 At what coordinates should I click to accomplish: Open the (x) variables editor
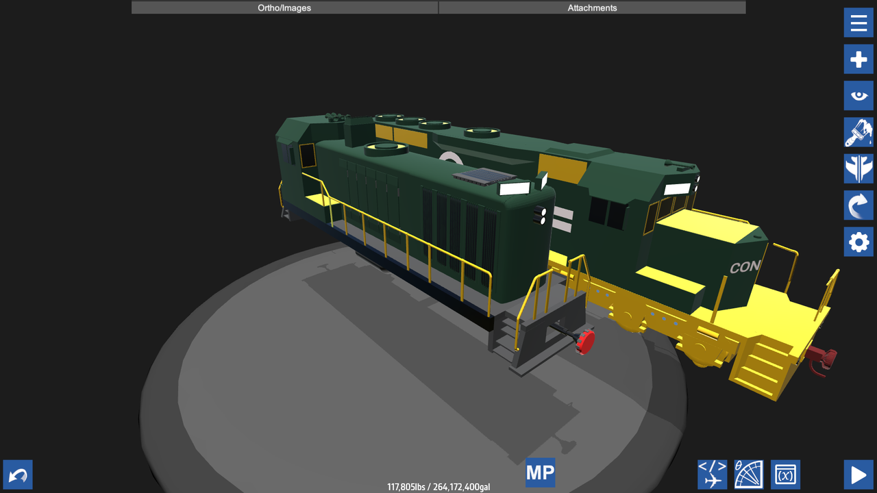[x=785, y=475]
